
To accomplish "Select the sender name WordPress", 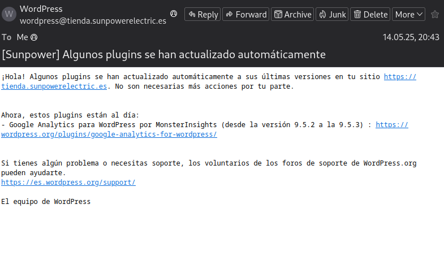I will click(x=41, y=9).
